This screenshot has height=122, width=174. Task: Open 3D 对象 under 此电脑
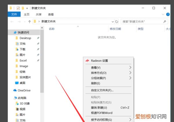tap(25, 104)
